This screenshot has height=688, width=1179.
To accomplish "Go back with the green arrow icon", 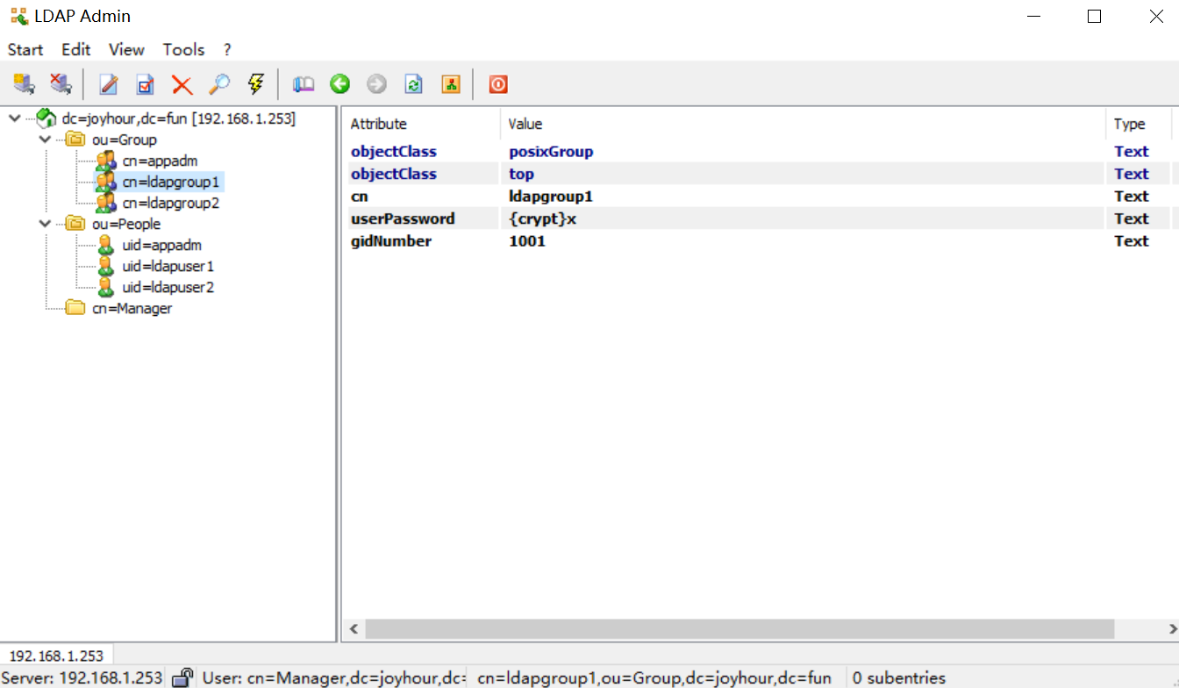I will pyautogui.click(x=340, y=84).
